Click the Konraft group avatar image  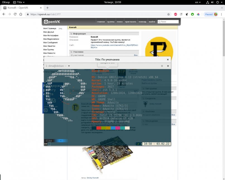[159, 46]
